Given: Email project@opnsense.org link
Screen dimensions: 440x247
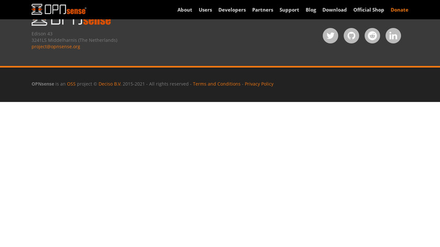Looking at the screenshot, I should [56, 47].
